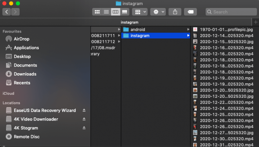Add a new tab with plus button
The height and width of the screenshot is (147, 259).
click(255, 22)
